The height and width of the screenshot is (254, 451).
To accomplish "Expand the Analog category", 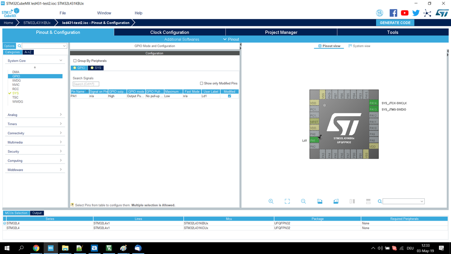I will click(60, 115).
